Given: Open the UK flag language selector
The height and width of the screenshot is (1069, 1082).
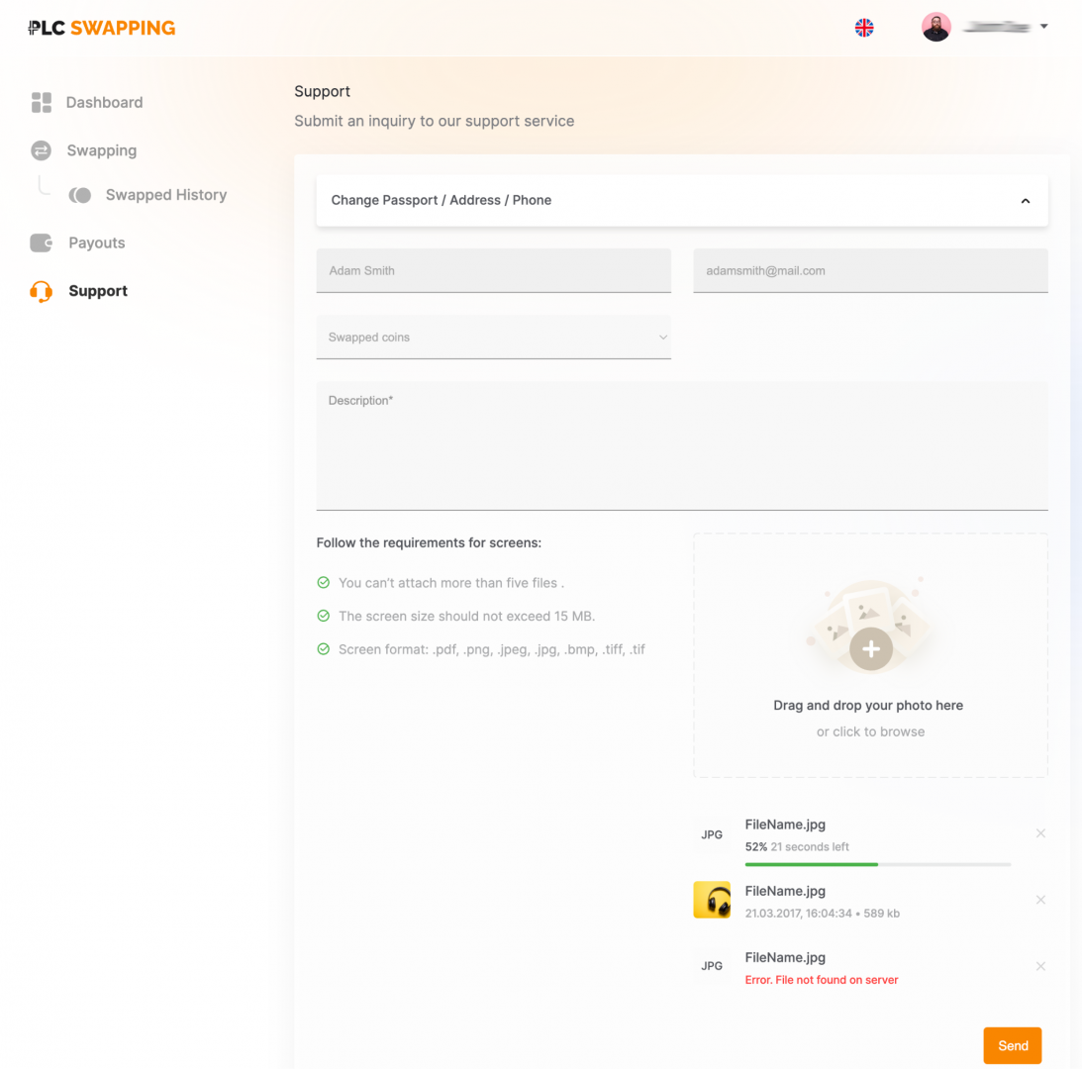Looking at the screenshot, I should [x=864, y=28].
